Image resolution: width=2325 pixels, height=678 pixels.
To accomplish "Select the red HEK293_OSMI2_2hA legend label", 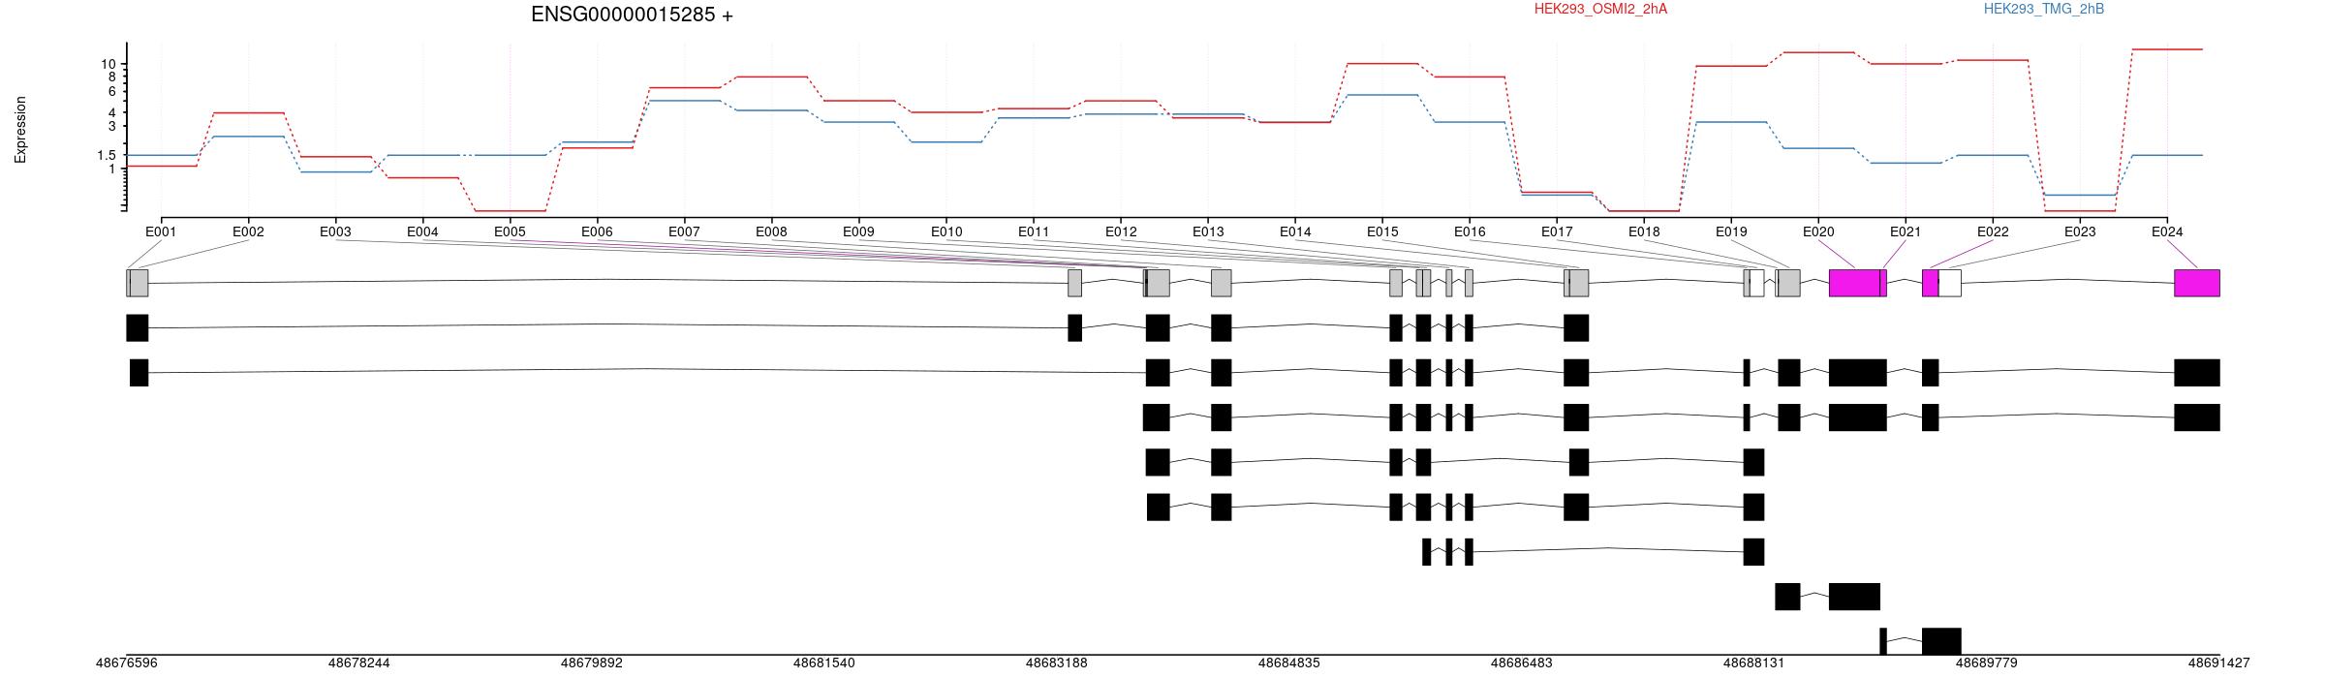I will pyautogui.click(x=1600, y=9).
